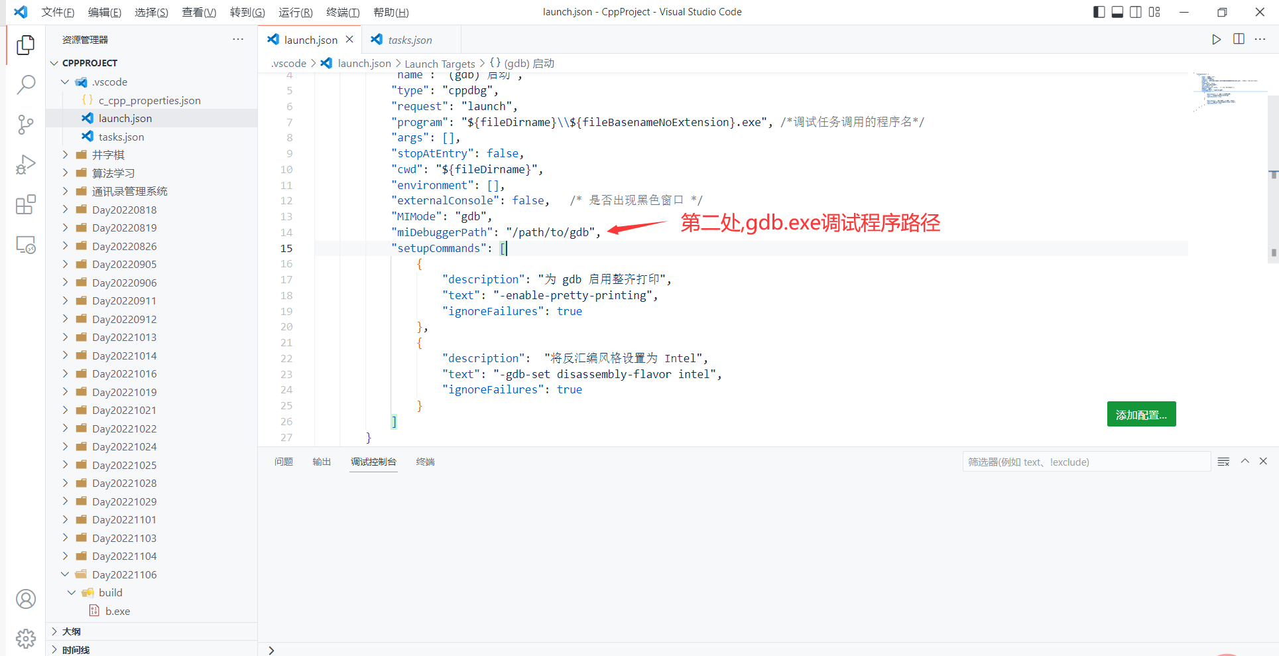The image size is (1279, 656).
Task: Clear or view panel filter options icon
Action: [x=1223, y=462]
